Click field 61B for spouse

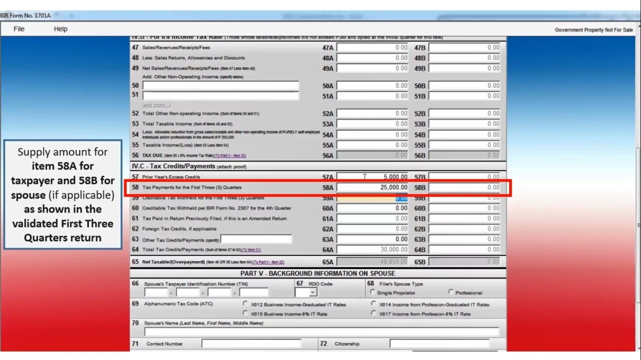[465, 218]
